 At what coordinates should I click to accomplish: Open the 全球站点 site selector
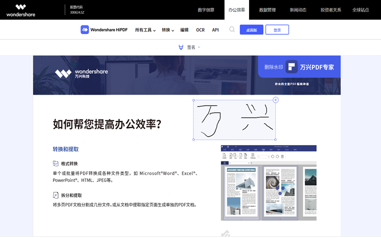coord(361,10)
